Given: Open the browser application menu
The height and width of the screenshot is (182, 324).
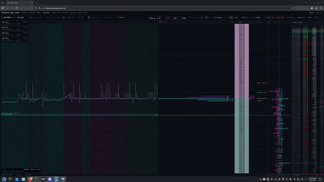Looking at the screenshot, I should (321, 8).
